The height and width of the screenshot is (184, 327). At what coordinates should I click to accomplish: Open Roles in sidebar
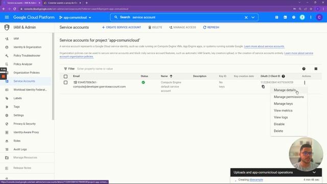tap(17, 141)
